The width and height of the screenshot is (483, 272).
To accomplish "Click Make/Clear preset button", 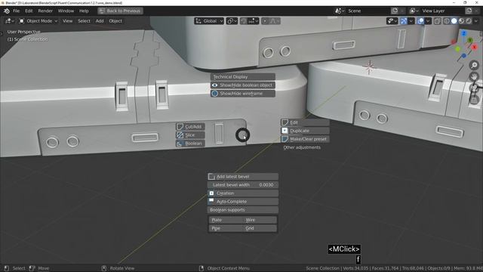I will pos(305,139).
